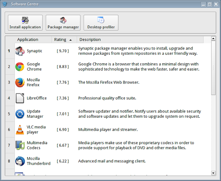Click the LibreOffice name text

tap(37, 98)
